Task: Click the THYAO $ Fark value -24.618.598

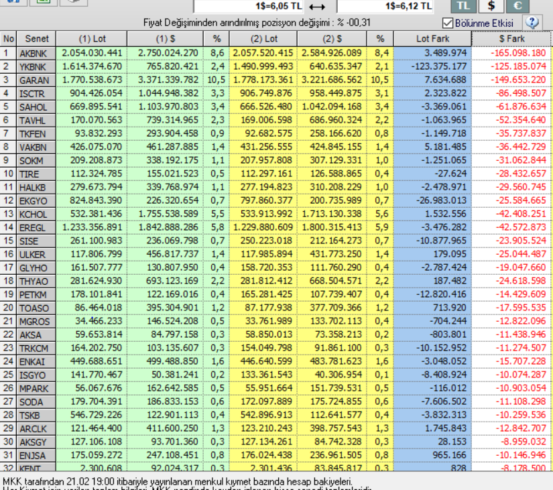Action: [x=521, y=281]
